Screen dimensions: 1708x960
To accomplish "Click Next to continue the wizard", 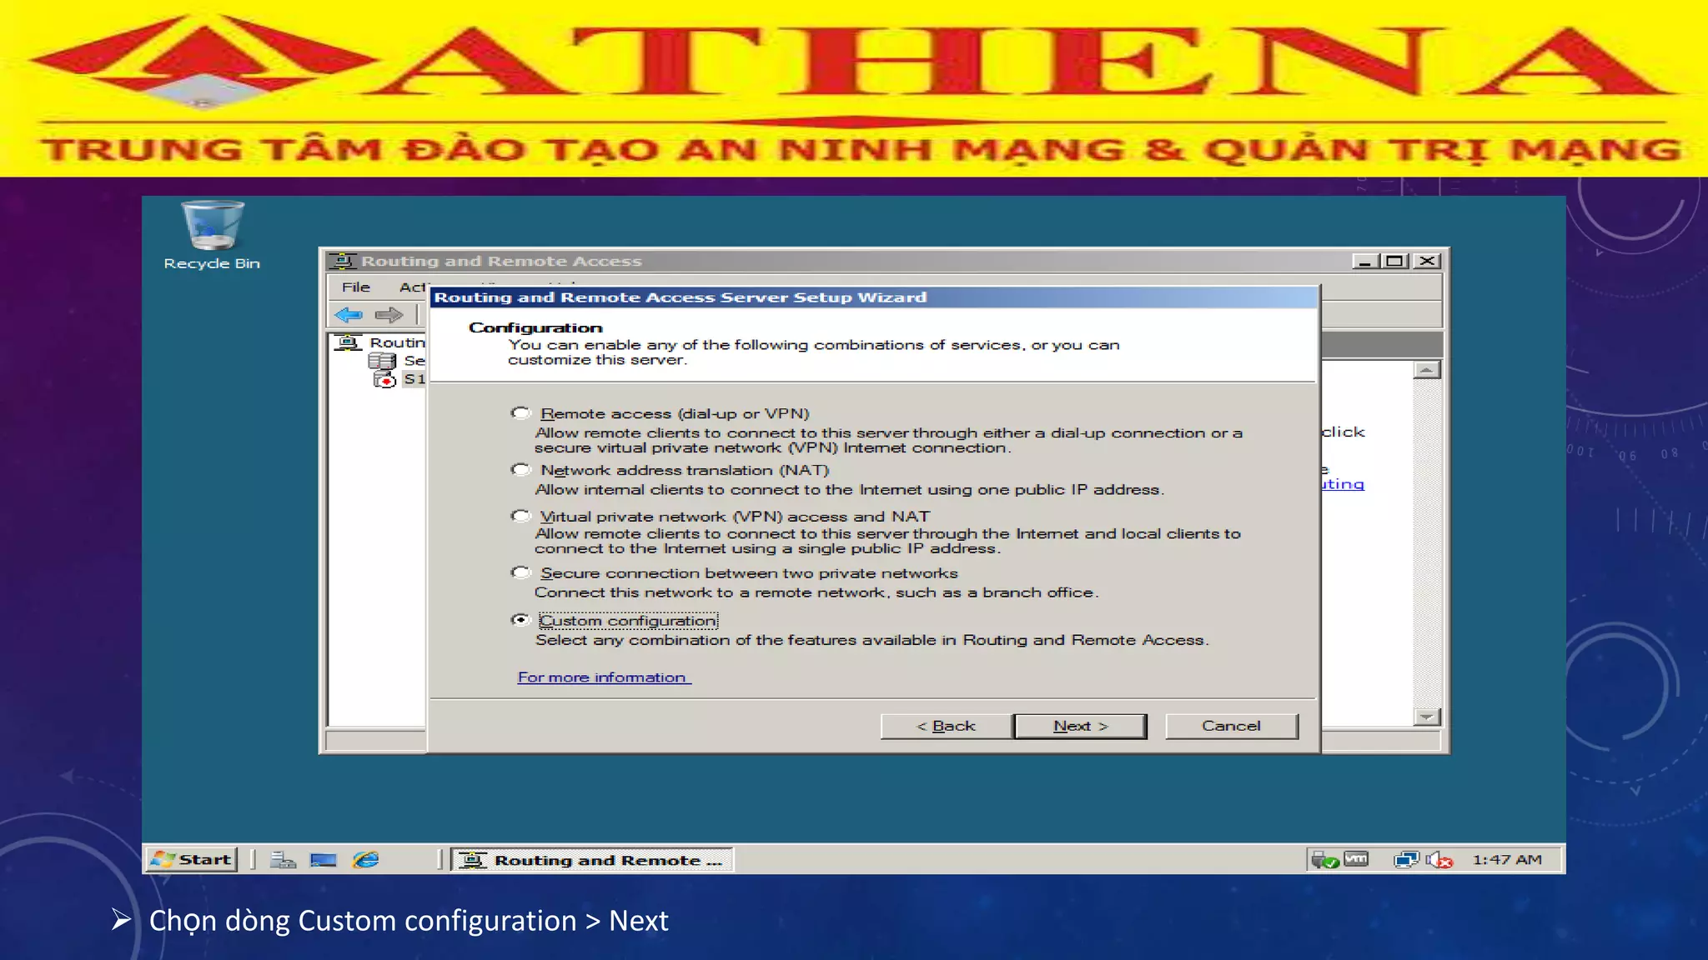I will (1080, 726).
